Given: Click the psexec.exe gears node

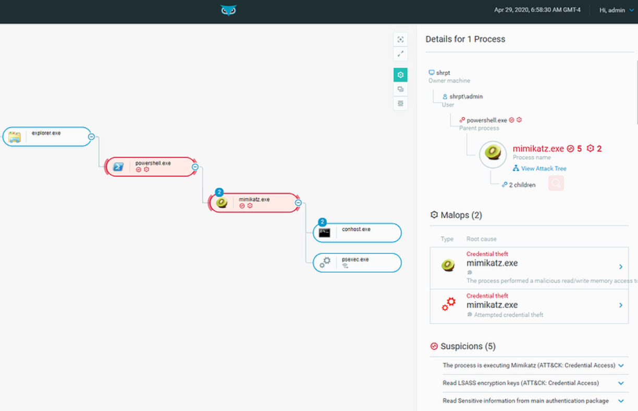Looking at the screenshot, I should click(357, 263).
